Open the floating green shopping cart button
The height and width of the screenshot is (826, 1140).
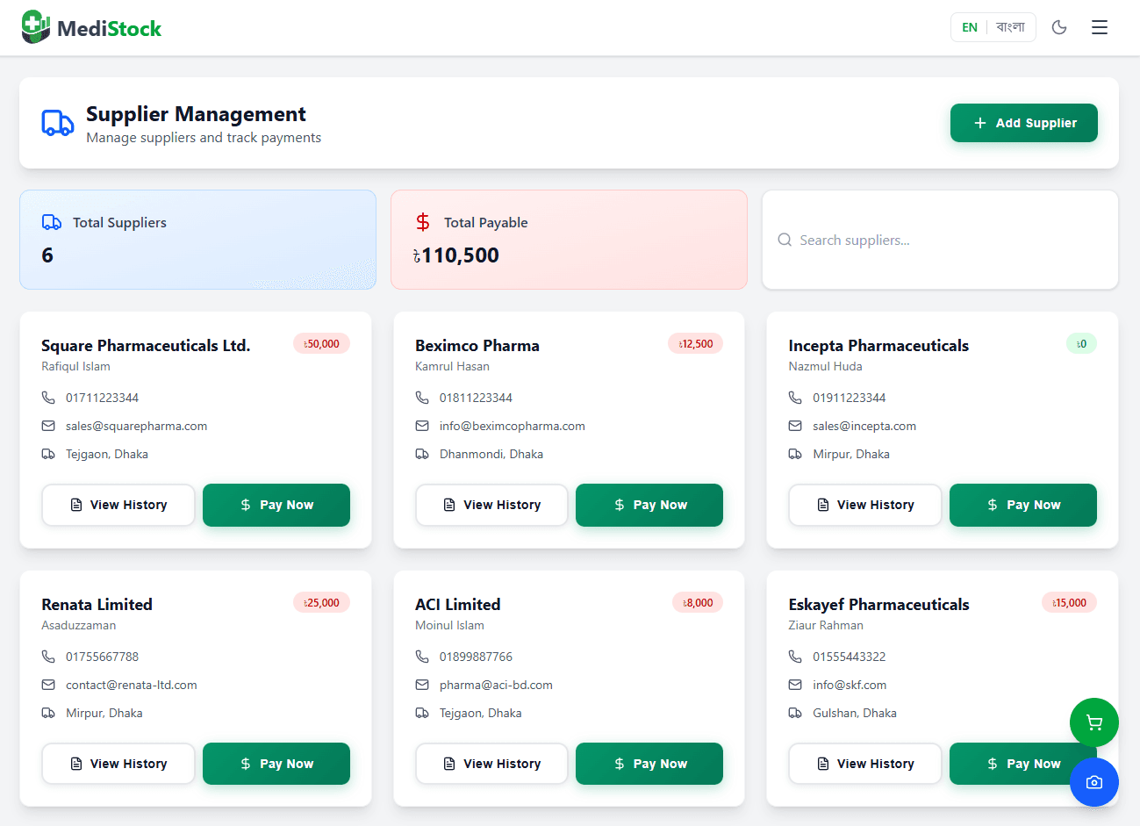1093,722
